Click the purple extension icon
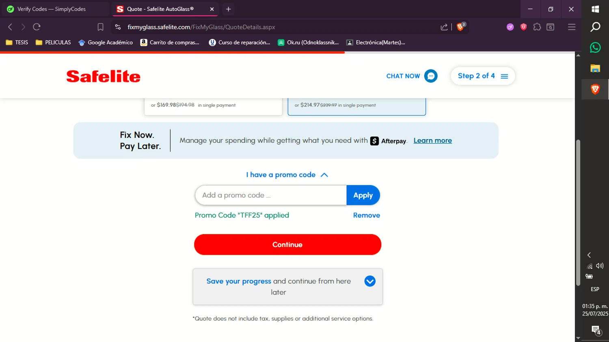 tap(510, 27)
